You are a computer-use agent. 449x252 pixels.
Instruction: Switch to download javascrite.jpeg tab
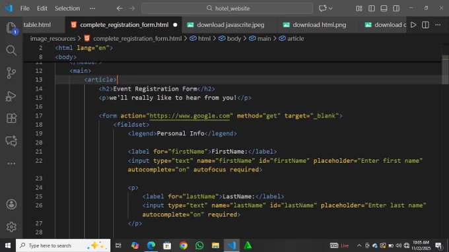point(230,25)
